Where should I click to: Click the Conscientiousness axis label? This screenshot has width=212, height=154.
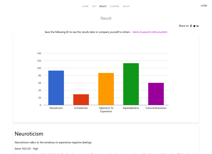coord(156,108)
